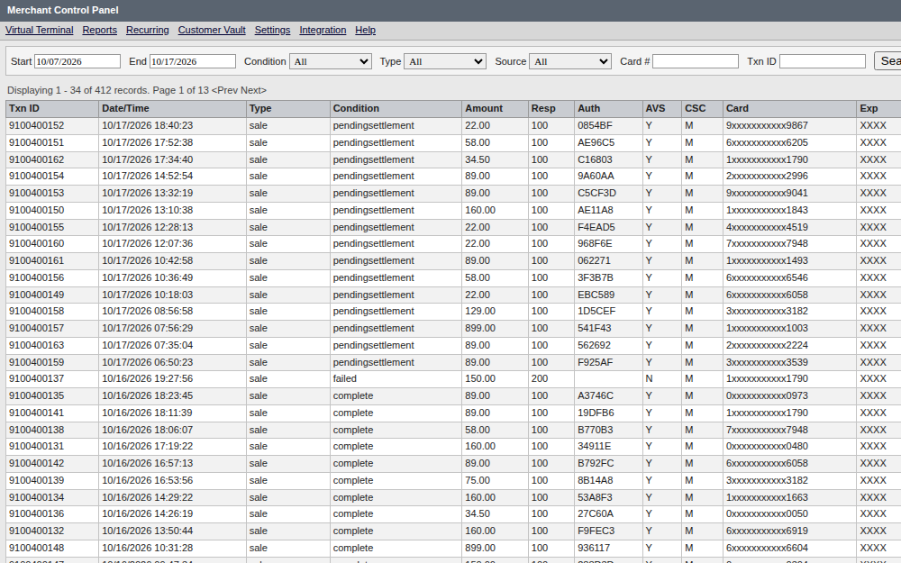Click response code 200

(x=540, y=379)
